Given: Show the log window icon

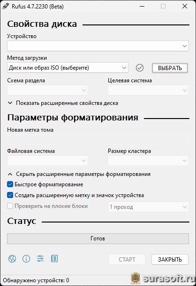Looking at the screenshot, I should click(x=54, y=258).
